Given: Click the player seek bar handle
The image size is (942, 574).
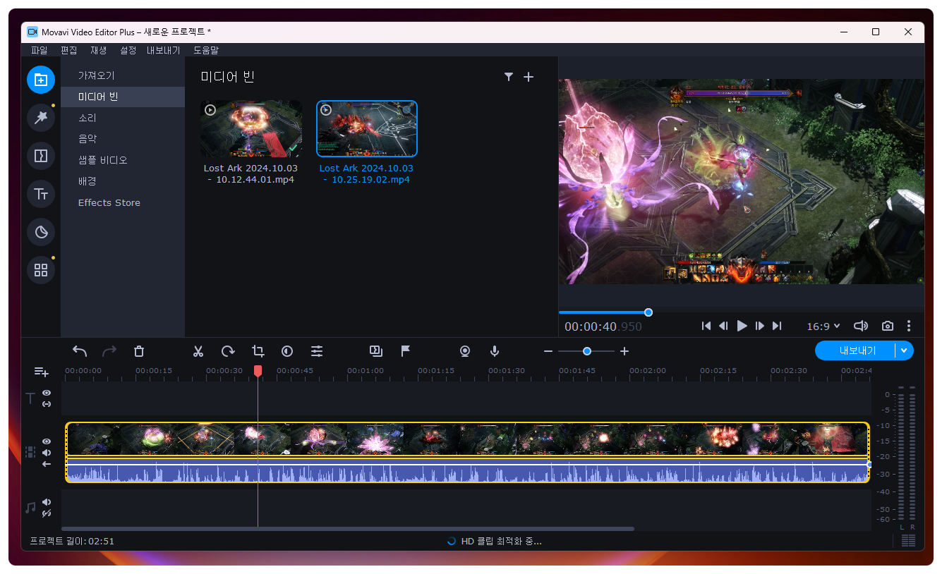Looking at the screenshot, I should point(648,312).
